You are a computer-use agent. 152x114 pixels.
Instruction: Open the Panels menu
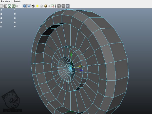[17, 2]
